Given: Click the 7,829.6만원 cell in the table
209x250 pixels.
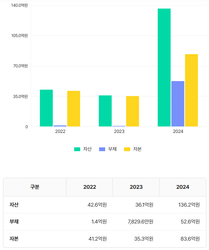Looking at the screenshot, I should (x=141, y=222).
